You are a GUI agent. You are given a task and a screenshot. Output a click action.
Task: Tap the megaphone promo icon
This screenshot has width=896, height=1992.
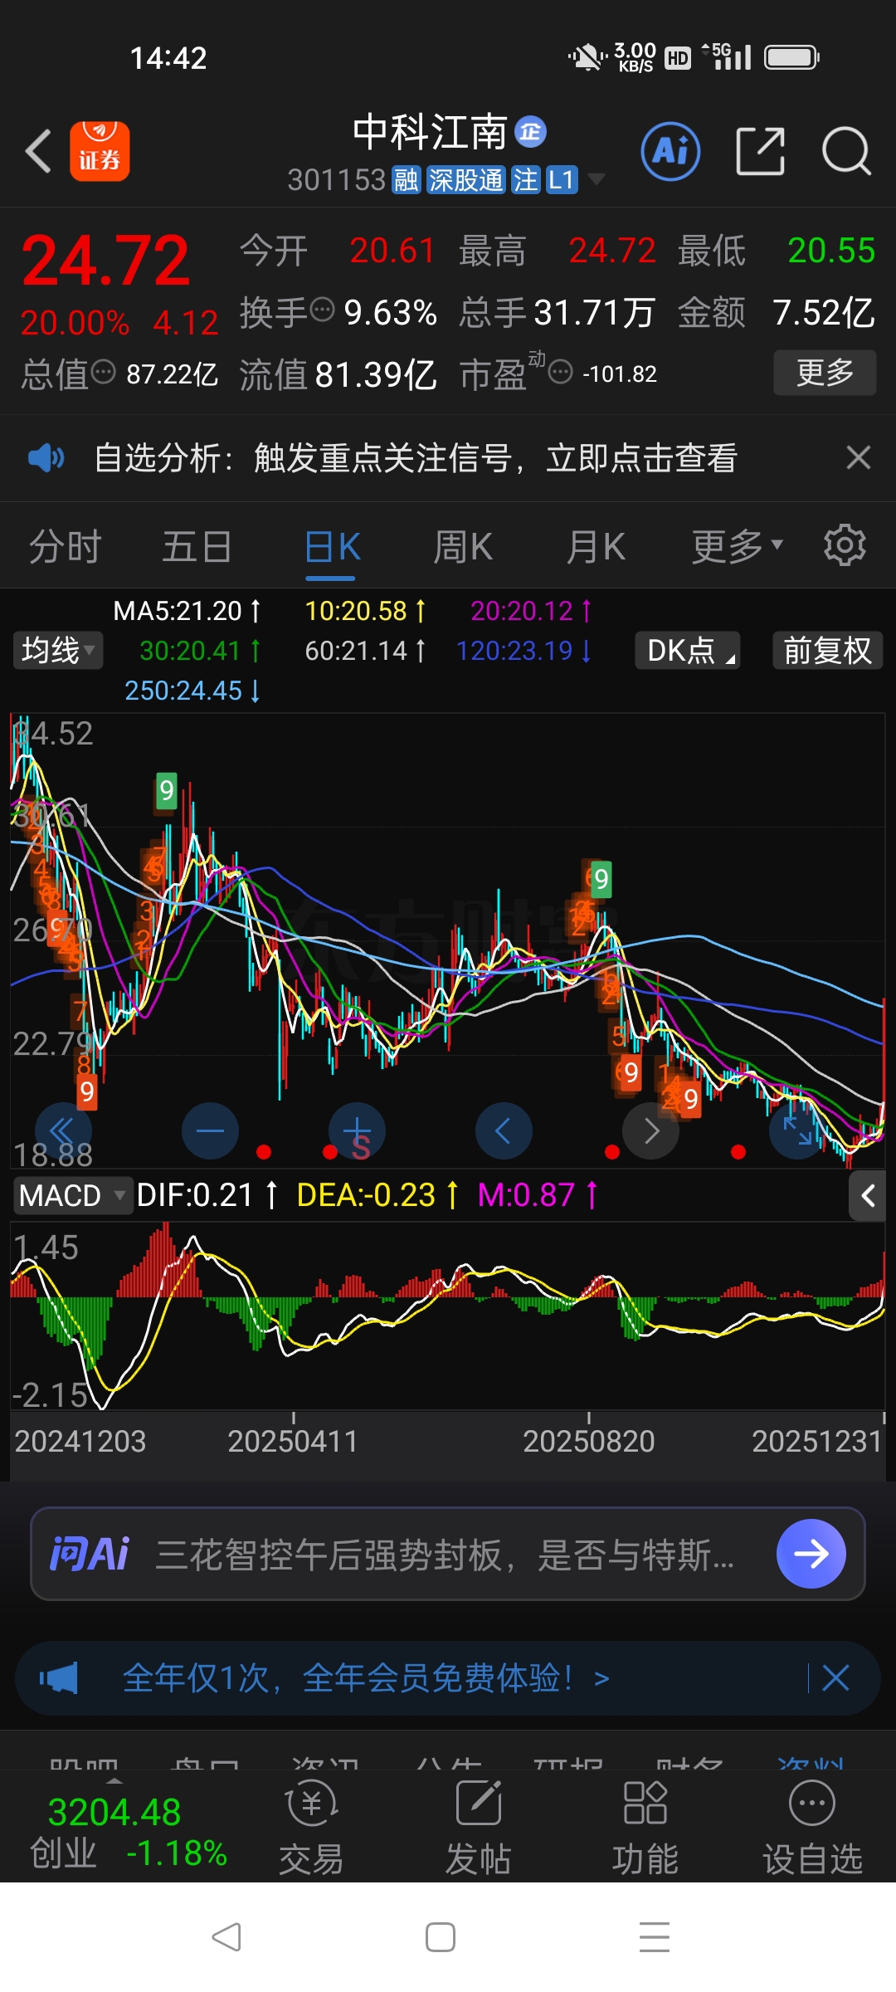pyautogui.click(x=58, y=1678)
